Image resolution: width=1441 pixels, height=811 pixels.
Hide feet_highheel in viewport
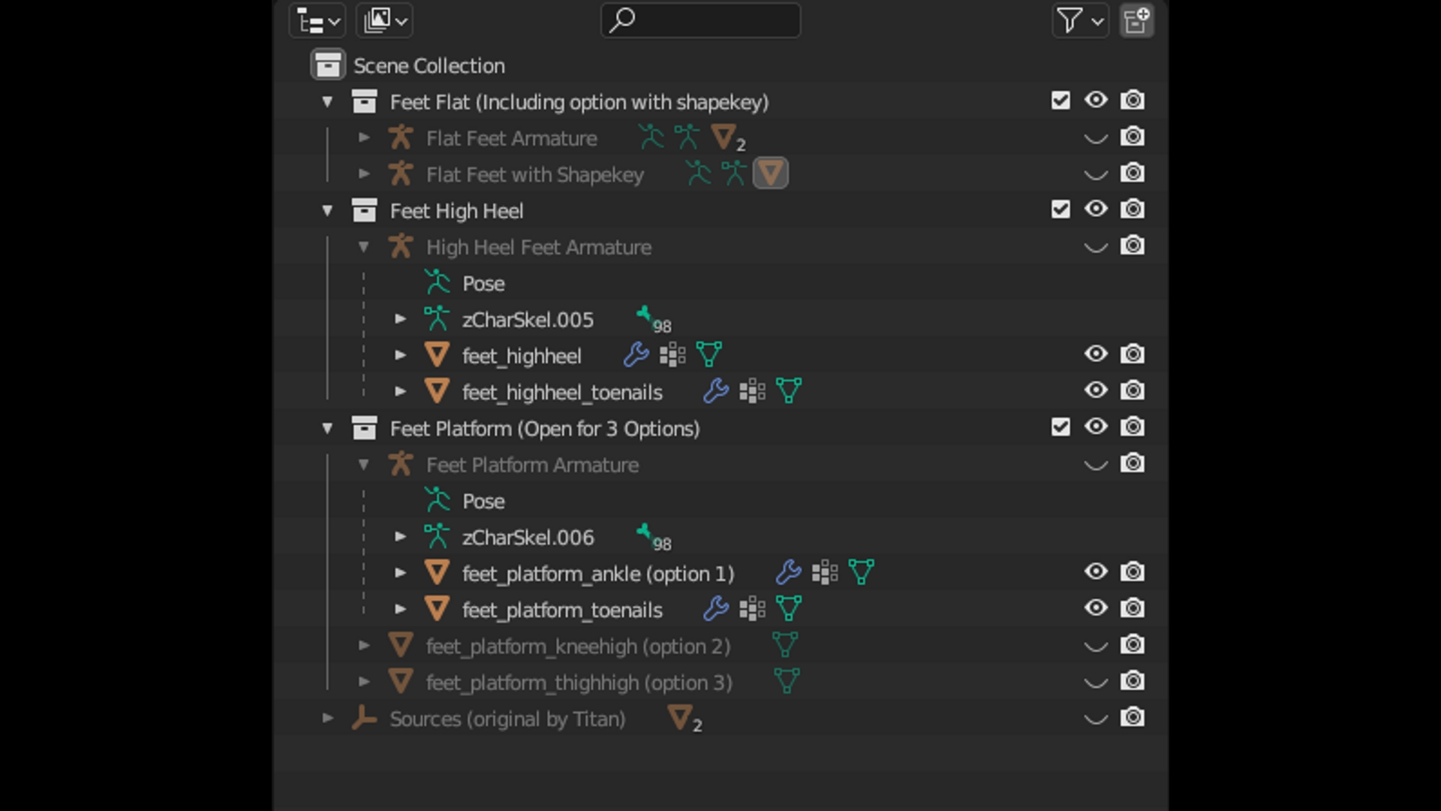point(1096,354)
